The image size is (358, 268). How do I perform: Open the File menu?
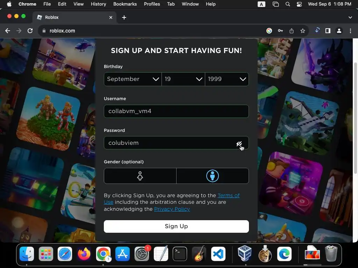[47, 4]
